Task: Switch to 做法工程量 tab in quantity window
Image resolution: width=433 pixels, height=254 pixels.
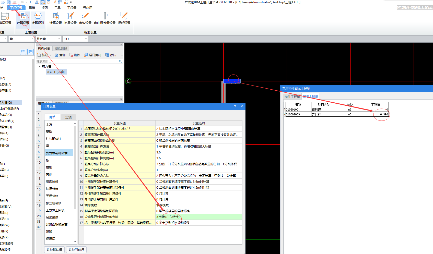Action: [x=311, y=96]
